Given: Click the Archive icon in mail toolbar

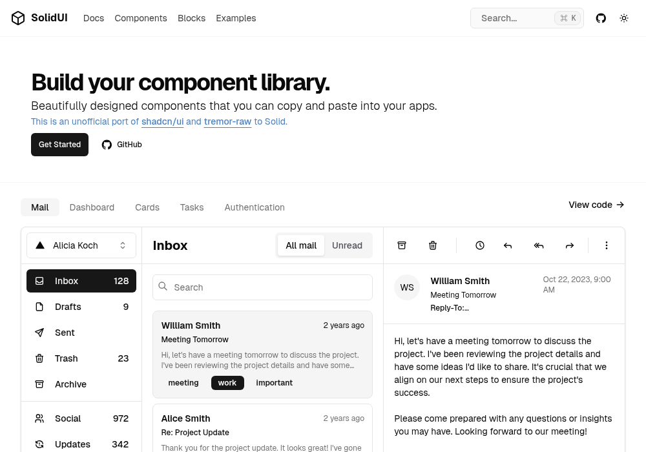Looking at the screenshot, I should pos(402,245).
